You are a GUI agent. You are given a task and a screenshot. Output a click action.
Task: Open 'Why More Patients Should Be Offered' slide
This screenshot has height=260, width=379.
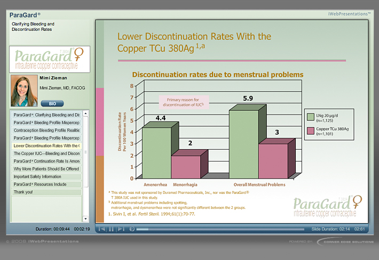pos(46,169)
